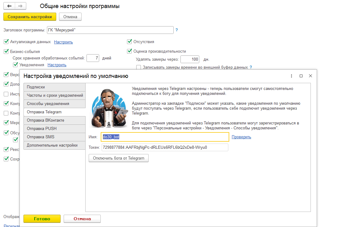Click the event storage days field
This screenshot has height=227, width=355.
pos(93,58)
